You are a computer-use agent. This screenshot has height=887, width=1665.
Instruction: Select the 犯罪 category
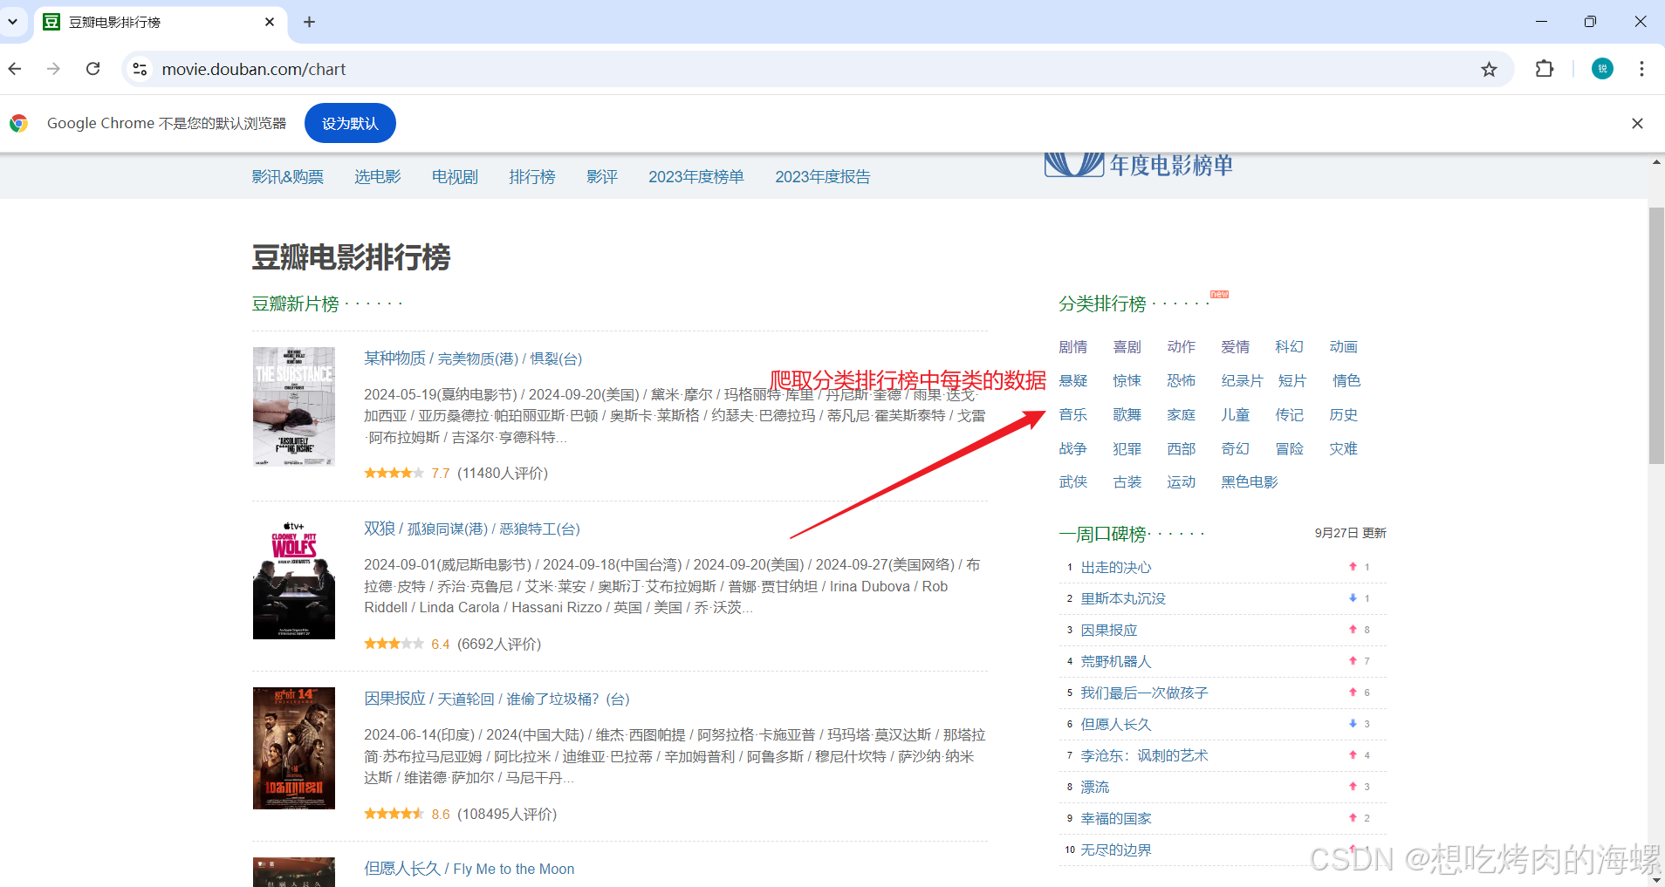tap(1127, 449)
